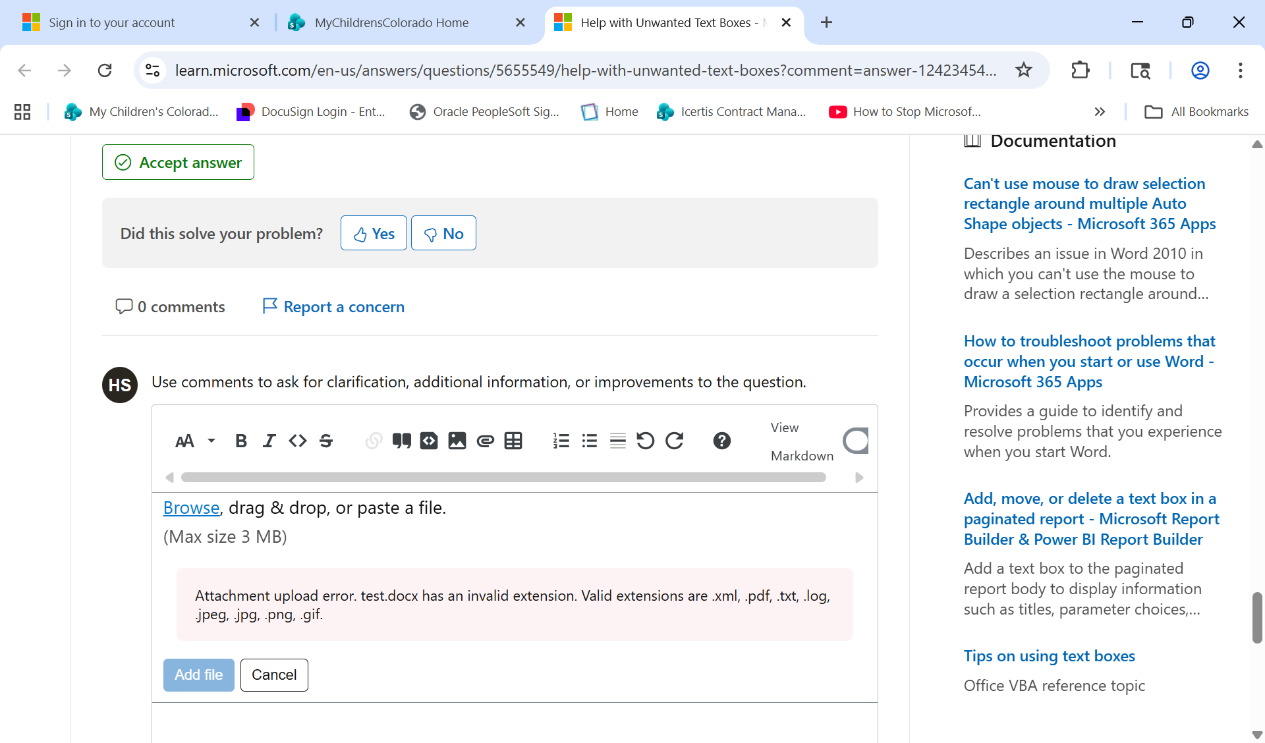Undo the last edit in the editor

645,441
